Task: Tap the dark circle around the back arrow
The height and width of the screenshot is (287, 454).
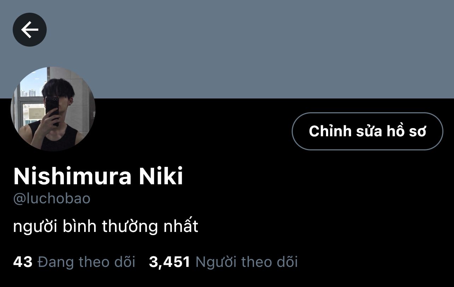Action: 30,30
